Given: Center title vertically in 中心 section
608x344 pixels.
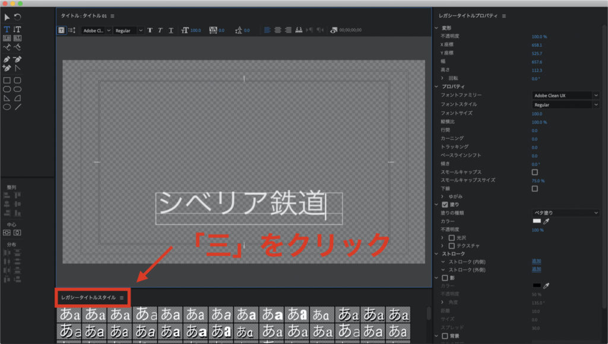Looking at the screenshot, I should point(7,232).
